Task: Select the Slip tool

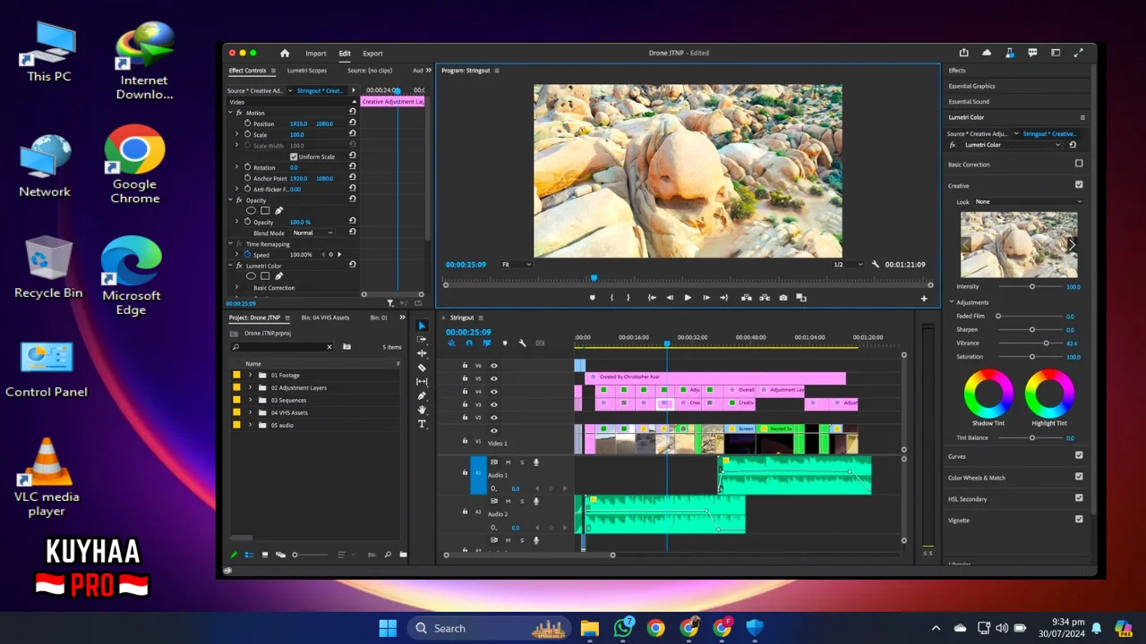Action: [422, 382]
